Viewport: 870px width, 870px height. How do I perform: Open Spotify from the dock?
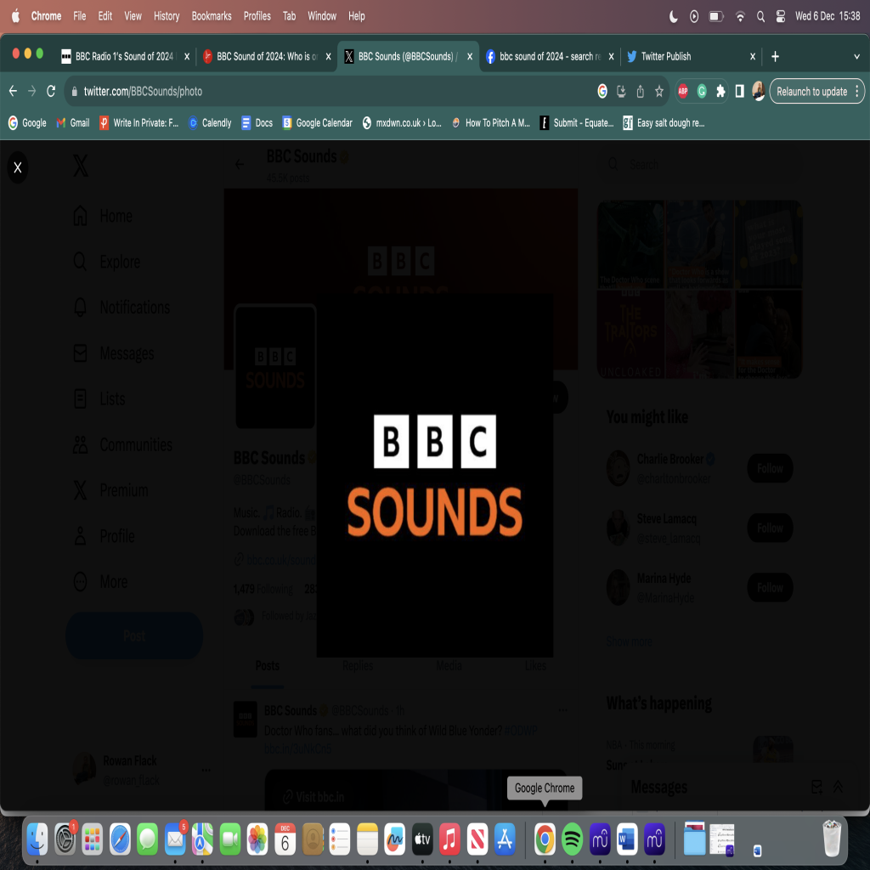tap(573, 839)
